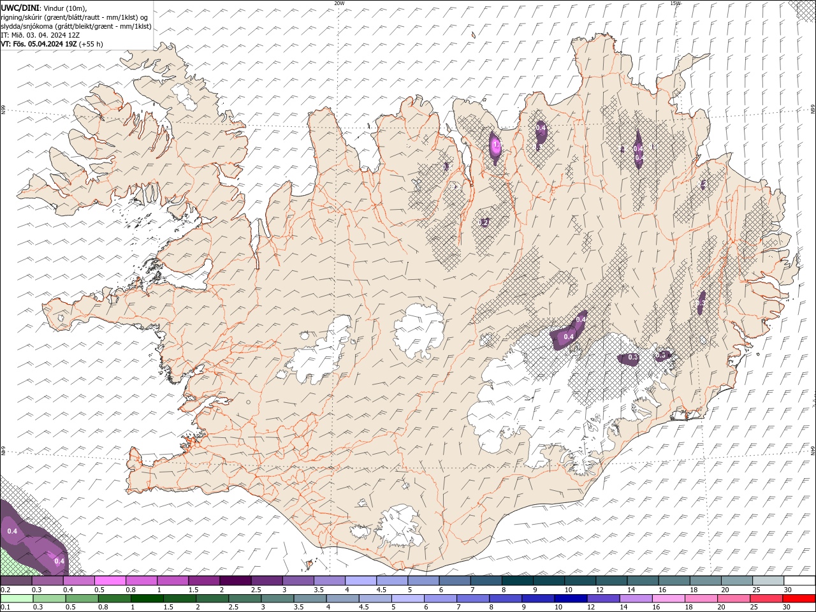The image size is (816, 612).
Task: Click the upper legend swatch above 1.5
Action: click(203, 581)
